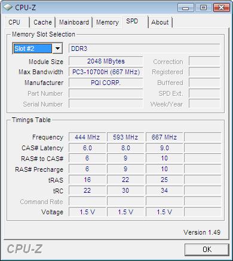
Task: Switch to the Memory tab
Action: coord(108,22)
